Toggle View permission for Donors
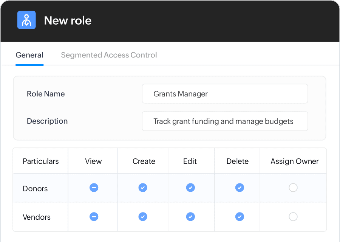This screenshot has height=242, width=340. click(x=94, y=188)
